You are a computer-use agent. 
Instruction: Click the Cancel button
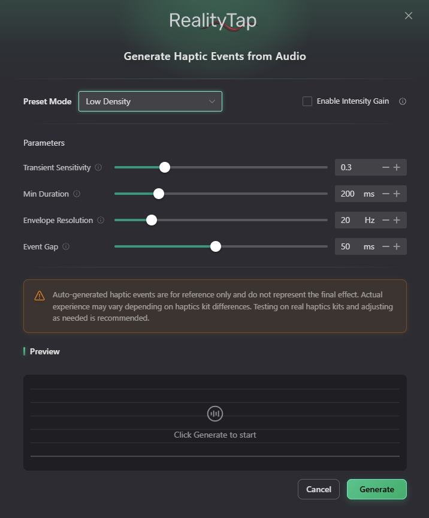(x=319, y=489)
